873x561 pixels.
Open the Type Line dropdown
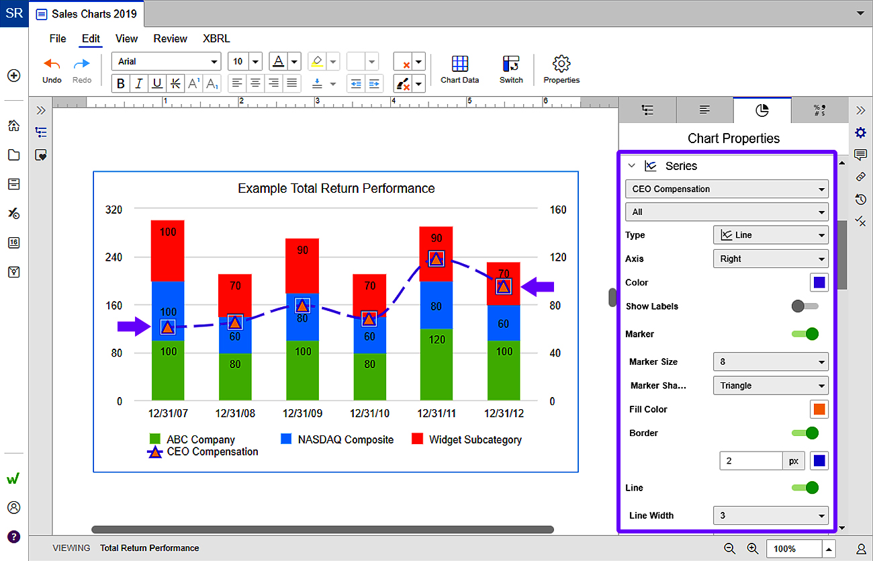(x=770, y=235)
